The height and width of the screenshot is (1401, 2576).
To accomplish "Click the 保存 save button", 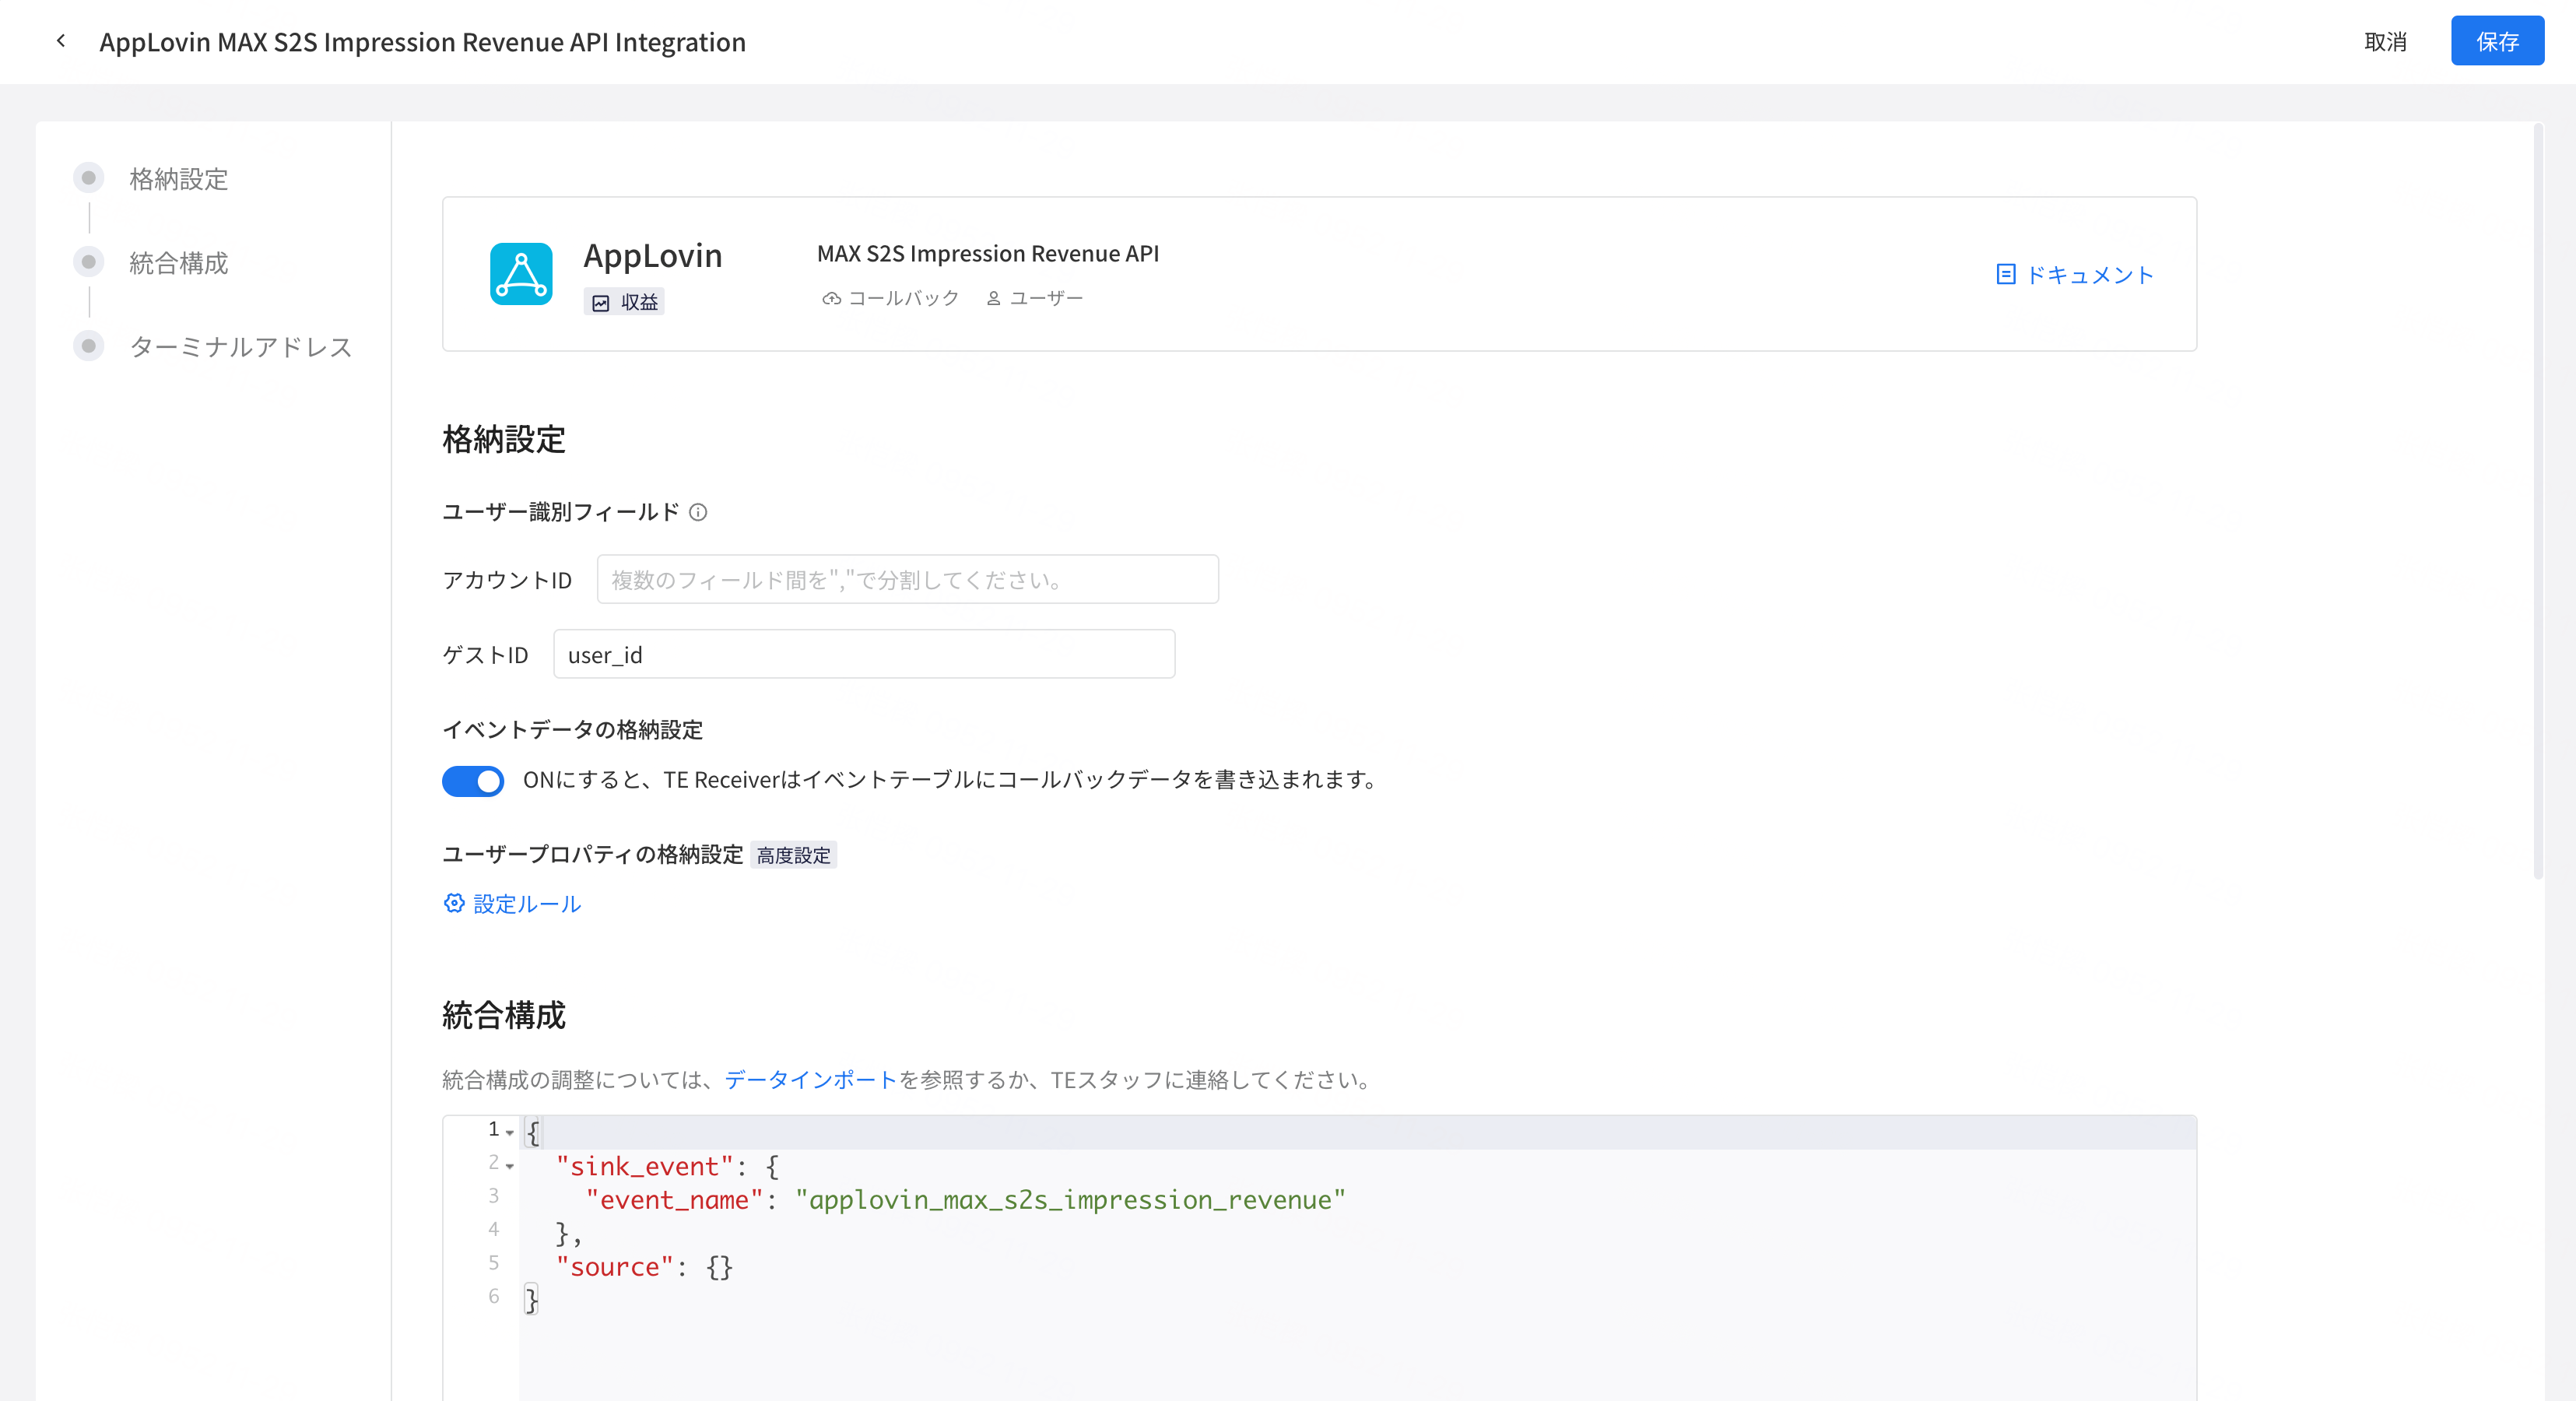I will (x=2497, y=41).
